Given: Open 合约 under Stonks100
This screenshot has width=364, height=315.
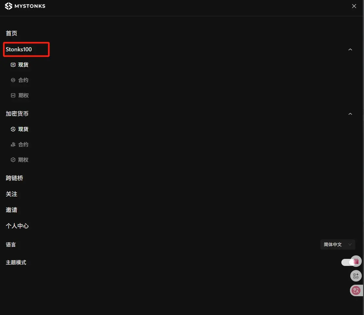Looking at the screenshot, I should pyautogui.click(x=23, y=80).
